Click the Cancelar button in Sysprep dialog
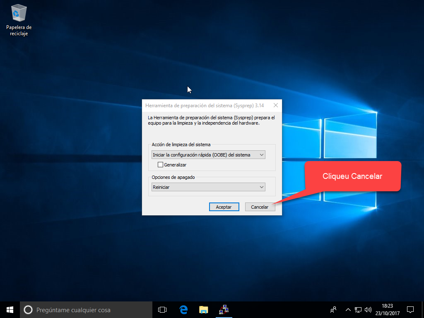The image size is (424, 318). [x=260, y=207]
